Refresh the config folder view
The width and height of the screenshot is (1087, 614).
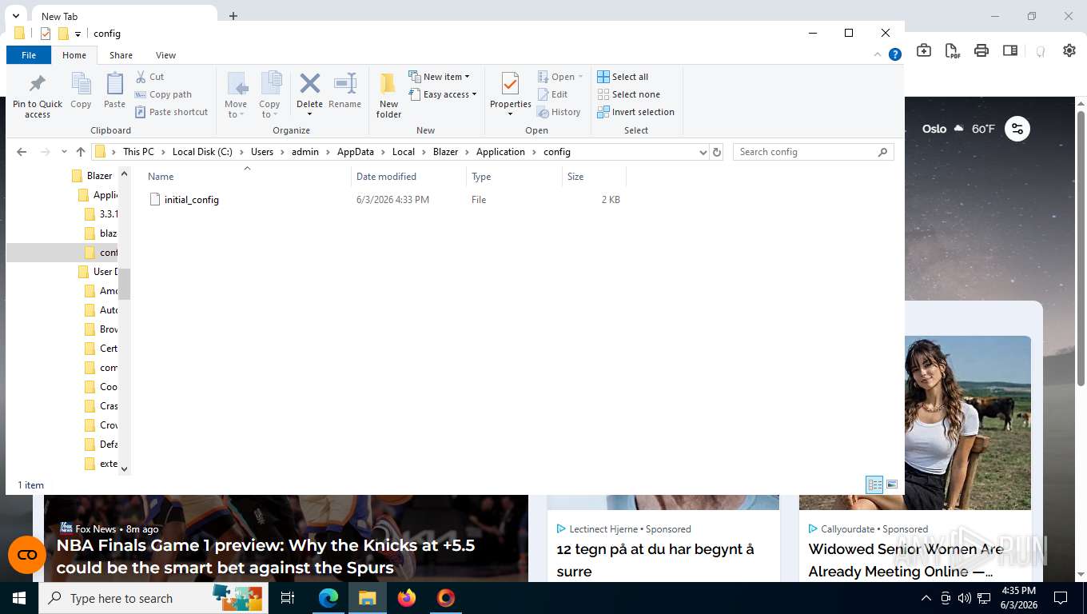717,152
